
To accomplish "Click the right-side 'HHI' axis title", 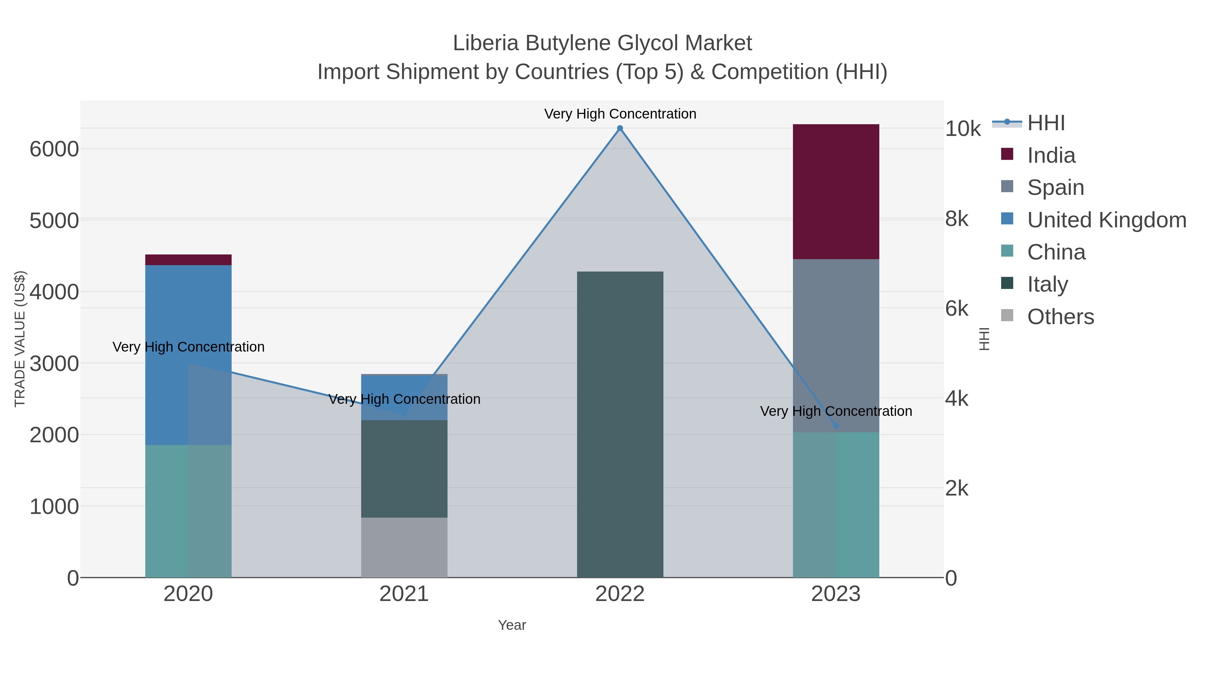I will click(984, 339).
